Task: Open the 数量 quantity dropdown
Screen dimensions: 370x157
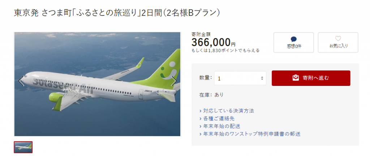Action: point(240,78)
